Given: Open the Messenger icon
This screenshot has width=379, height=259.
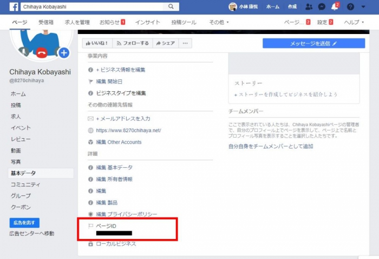Looking at the screenshot, I should pos(322,7).
